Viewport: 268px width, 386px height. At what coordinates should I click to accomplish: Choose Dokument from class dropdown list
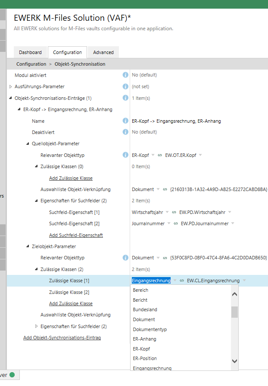(181, 319)
